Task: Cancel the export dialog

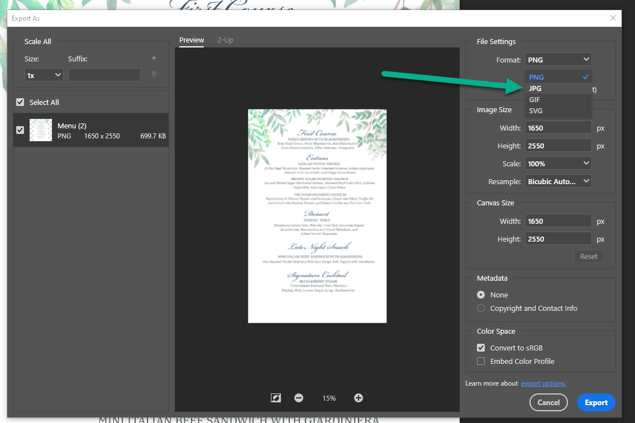Action: [548, 402]
